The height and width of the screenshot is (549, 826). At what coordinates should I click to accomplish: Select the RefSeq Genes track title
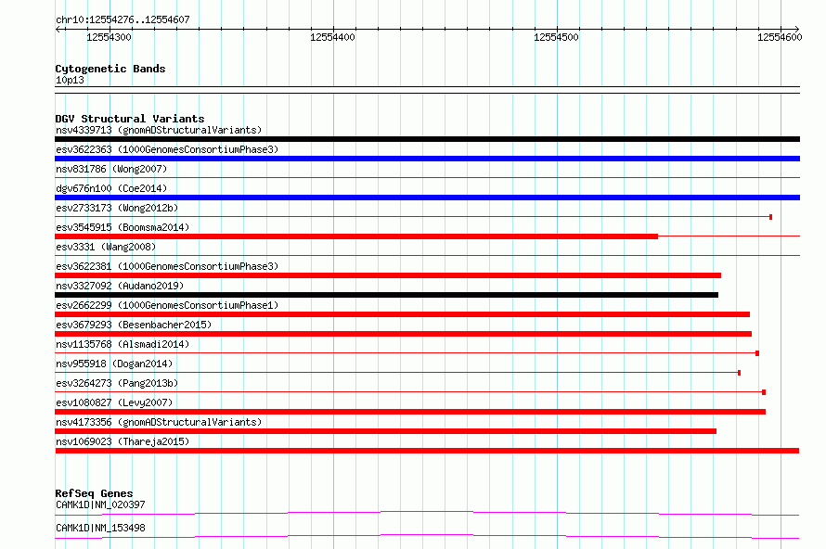point(94,493)
